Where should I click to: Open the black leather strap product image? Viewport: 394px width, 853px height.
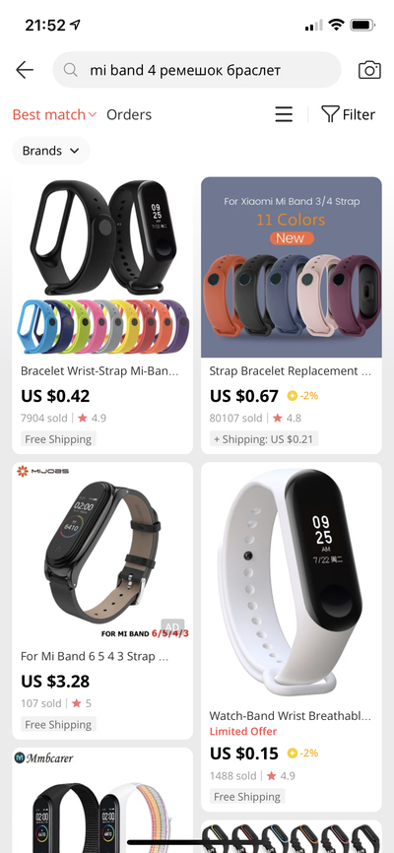(102, 553)
